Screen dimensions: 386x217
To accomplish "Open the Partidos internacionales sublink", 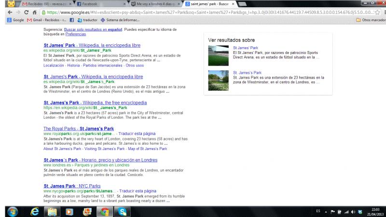I will [x=103, y=66].
